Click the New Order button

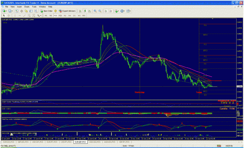[x=47, y=11]
